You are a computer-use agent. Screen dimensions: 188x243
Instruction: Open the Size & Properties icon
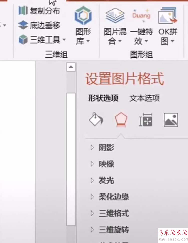[x=146, y=120]
